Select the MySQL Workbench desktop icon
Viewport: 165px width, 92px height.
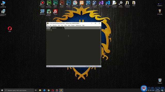(88, 4)
